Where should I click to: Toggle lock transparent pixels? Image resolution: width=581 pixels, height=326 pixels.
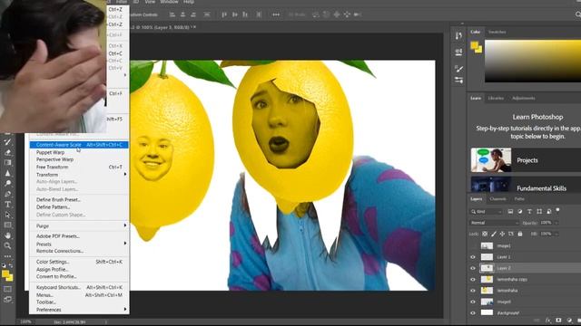pyautogui.click(x=485, y=234)
